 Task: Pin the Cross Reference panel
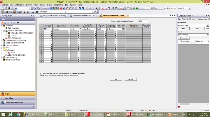[206, 16]
